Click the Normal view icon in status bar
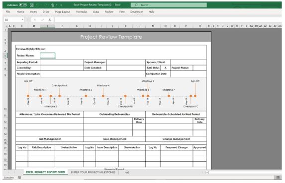 click(x=278, y=178)
